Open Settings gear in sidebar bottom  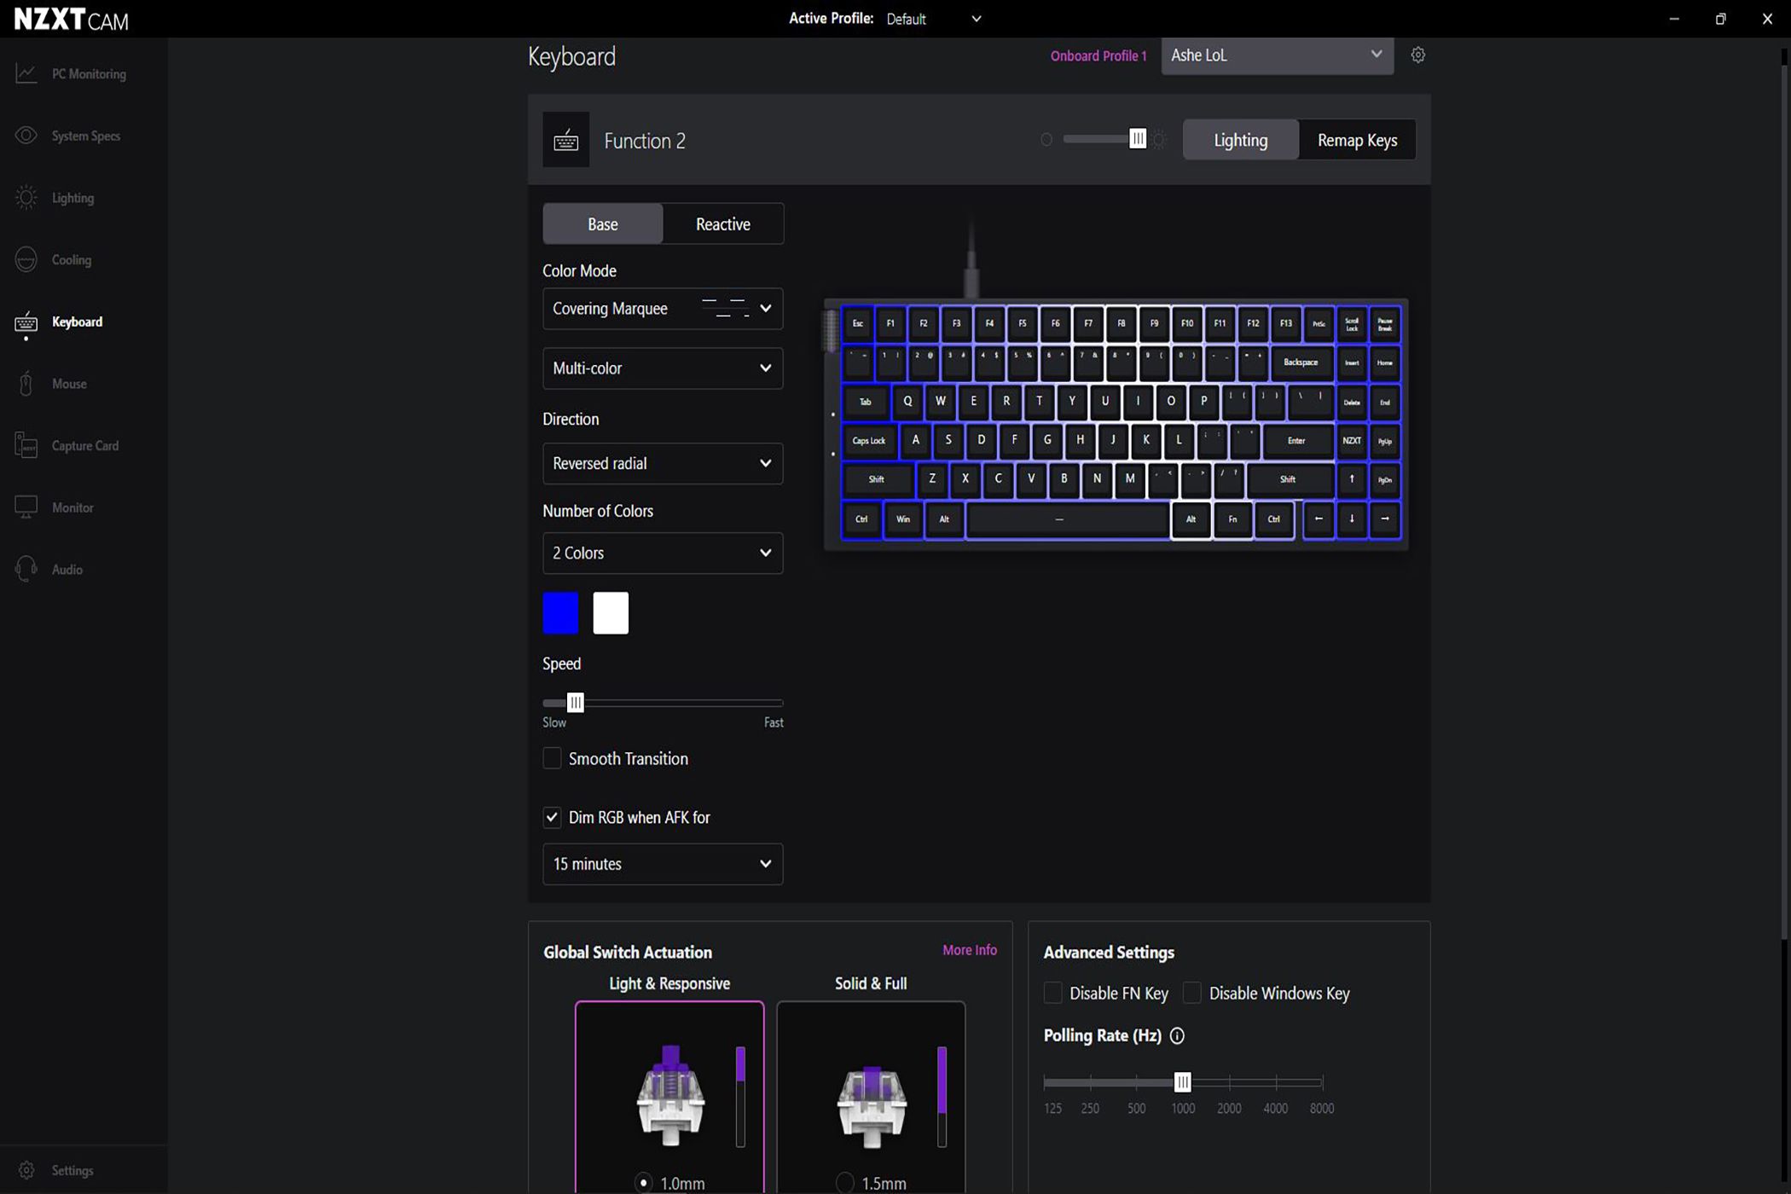(26, 1170)
